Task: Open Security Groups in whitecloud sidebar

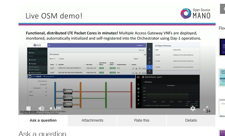Action: [42, 81]
